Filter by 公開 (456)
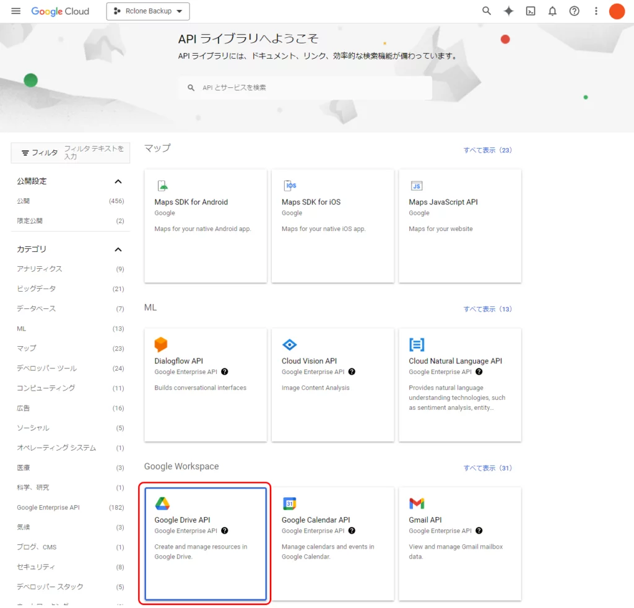634x608 pixels. point(71,201)
